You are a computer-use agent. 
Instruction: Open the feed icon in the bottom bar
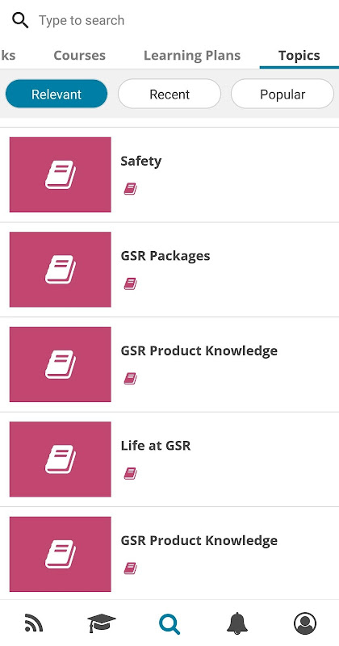click(34, 623)
